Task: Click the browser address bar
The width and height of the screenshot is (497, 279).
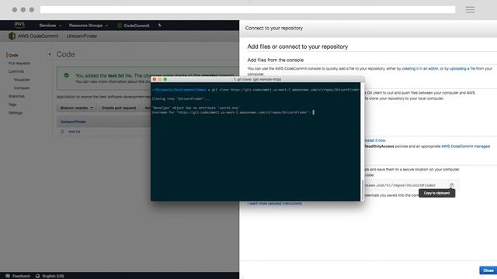Action: tap(248, 10)
